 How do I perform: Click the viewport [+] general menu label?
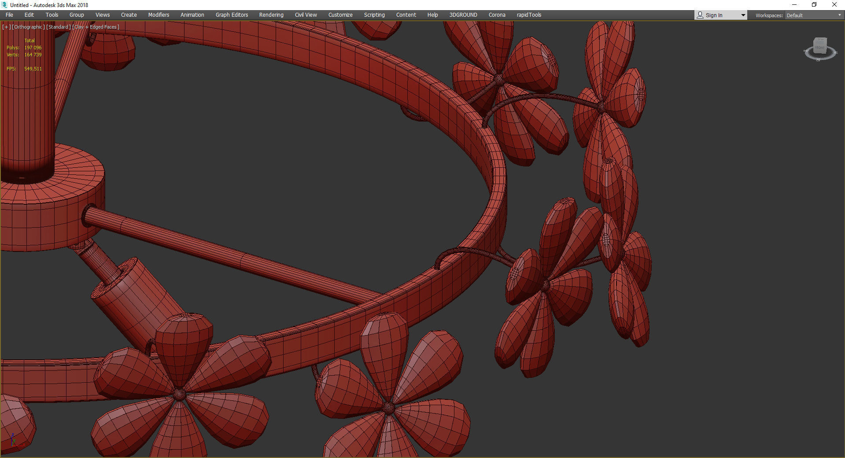[x=6, y=27]
